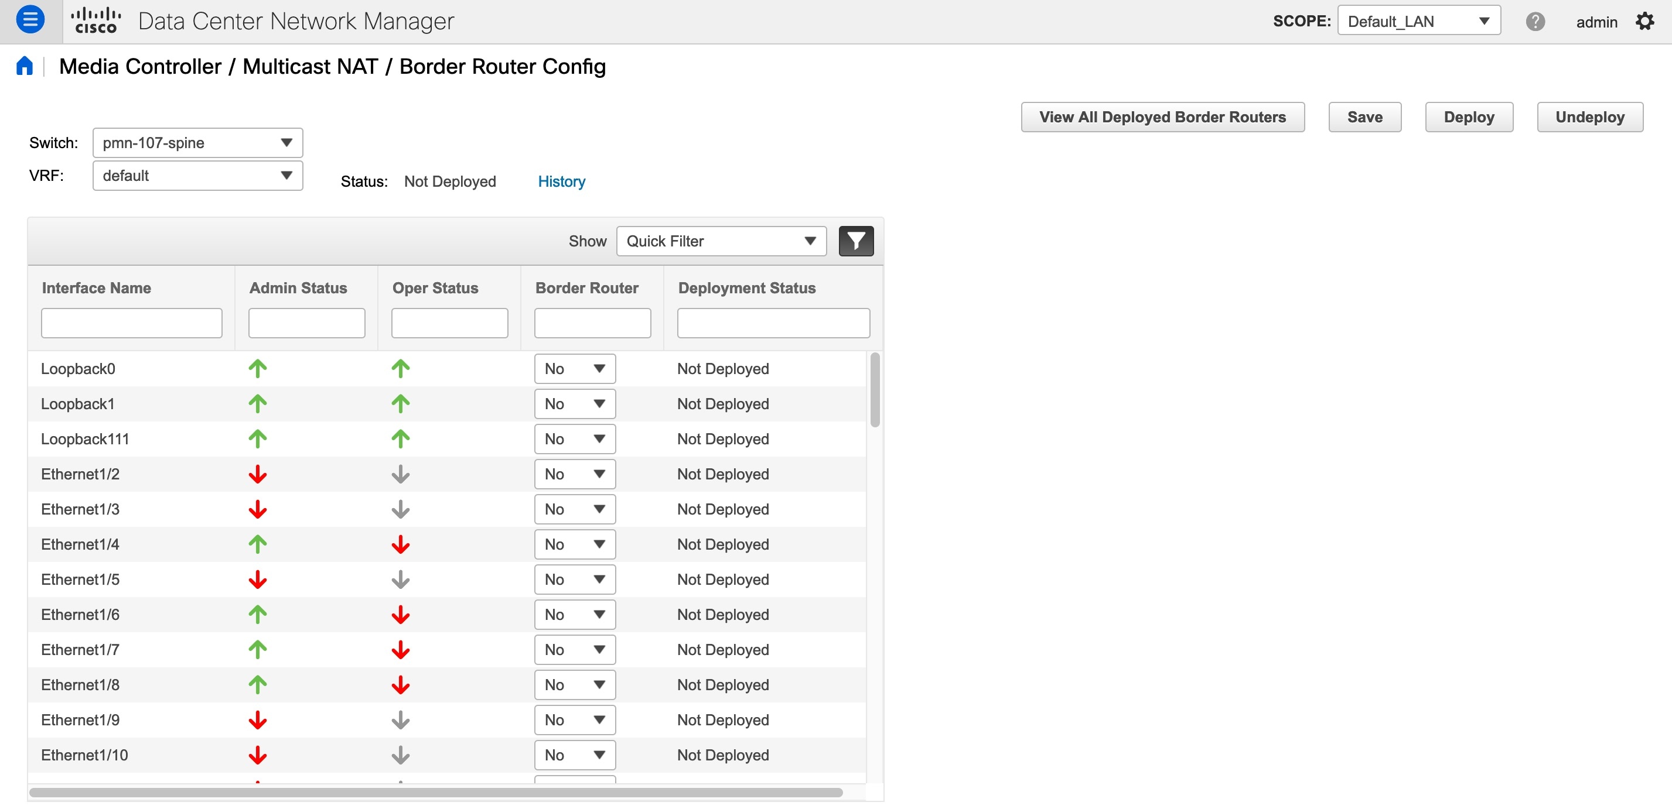
Task: Click Ethernet1/10 admin status red arrow
Action: coord(258,755)
